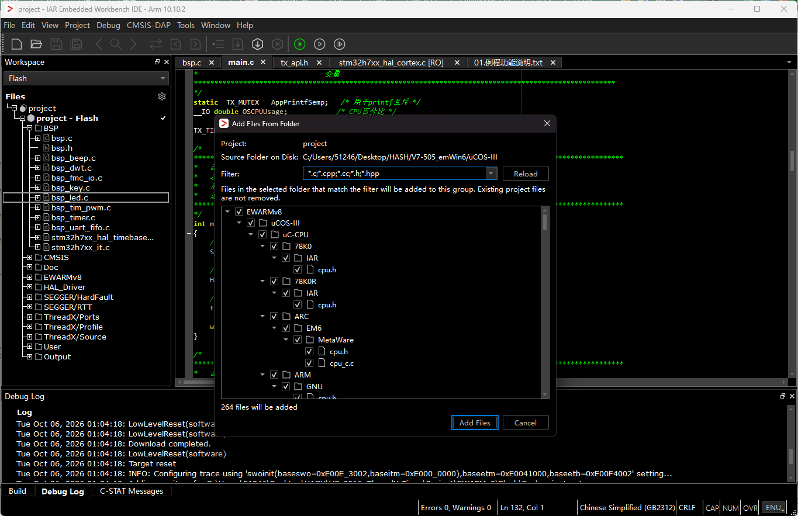
Task: Click into the Filter text field
Action: [x=395, y=174]
